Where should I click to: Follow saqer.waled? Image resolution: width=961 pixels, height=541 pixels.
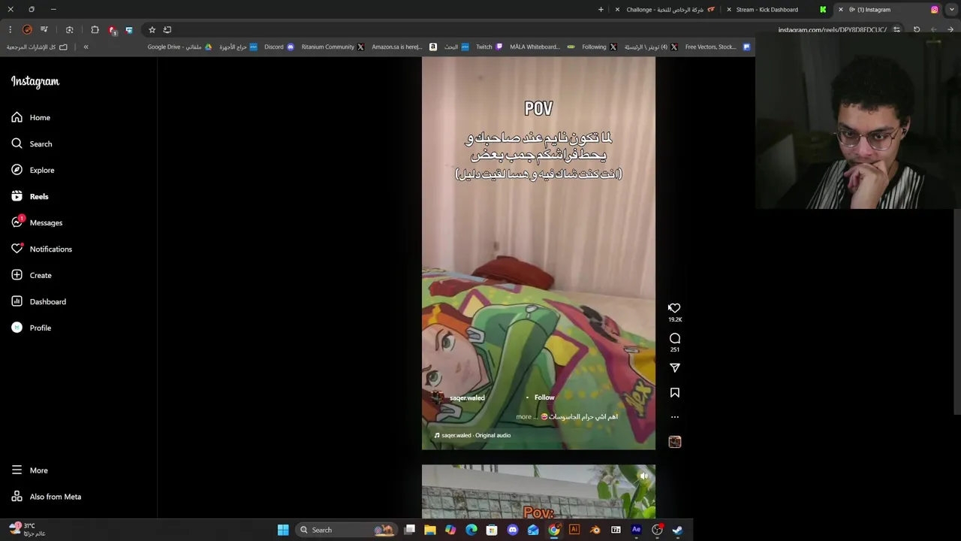544,397
